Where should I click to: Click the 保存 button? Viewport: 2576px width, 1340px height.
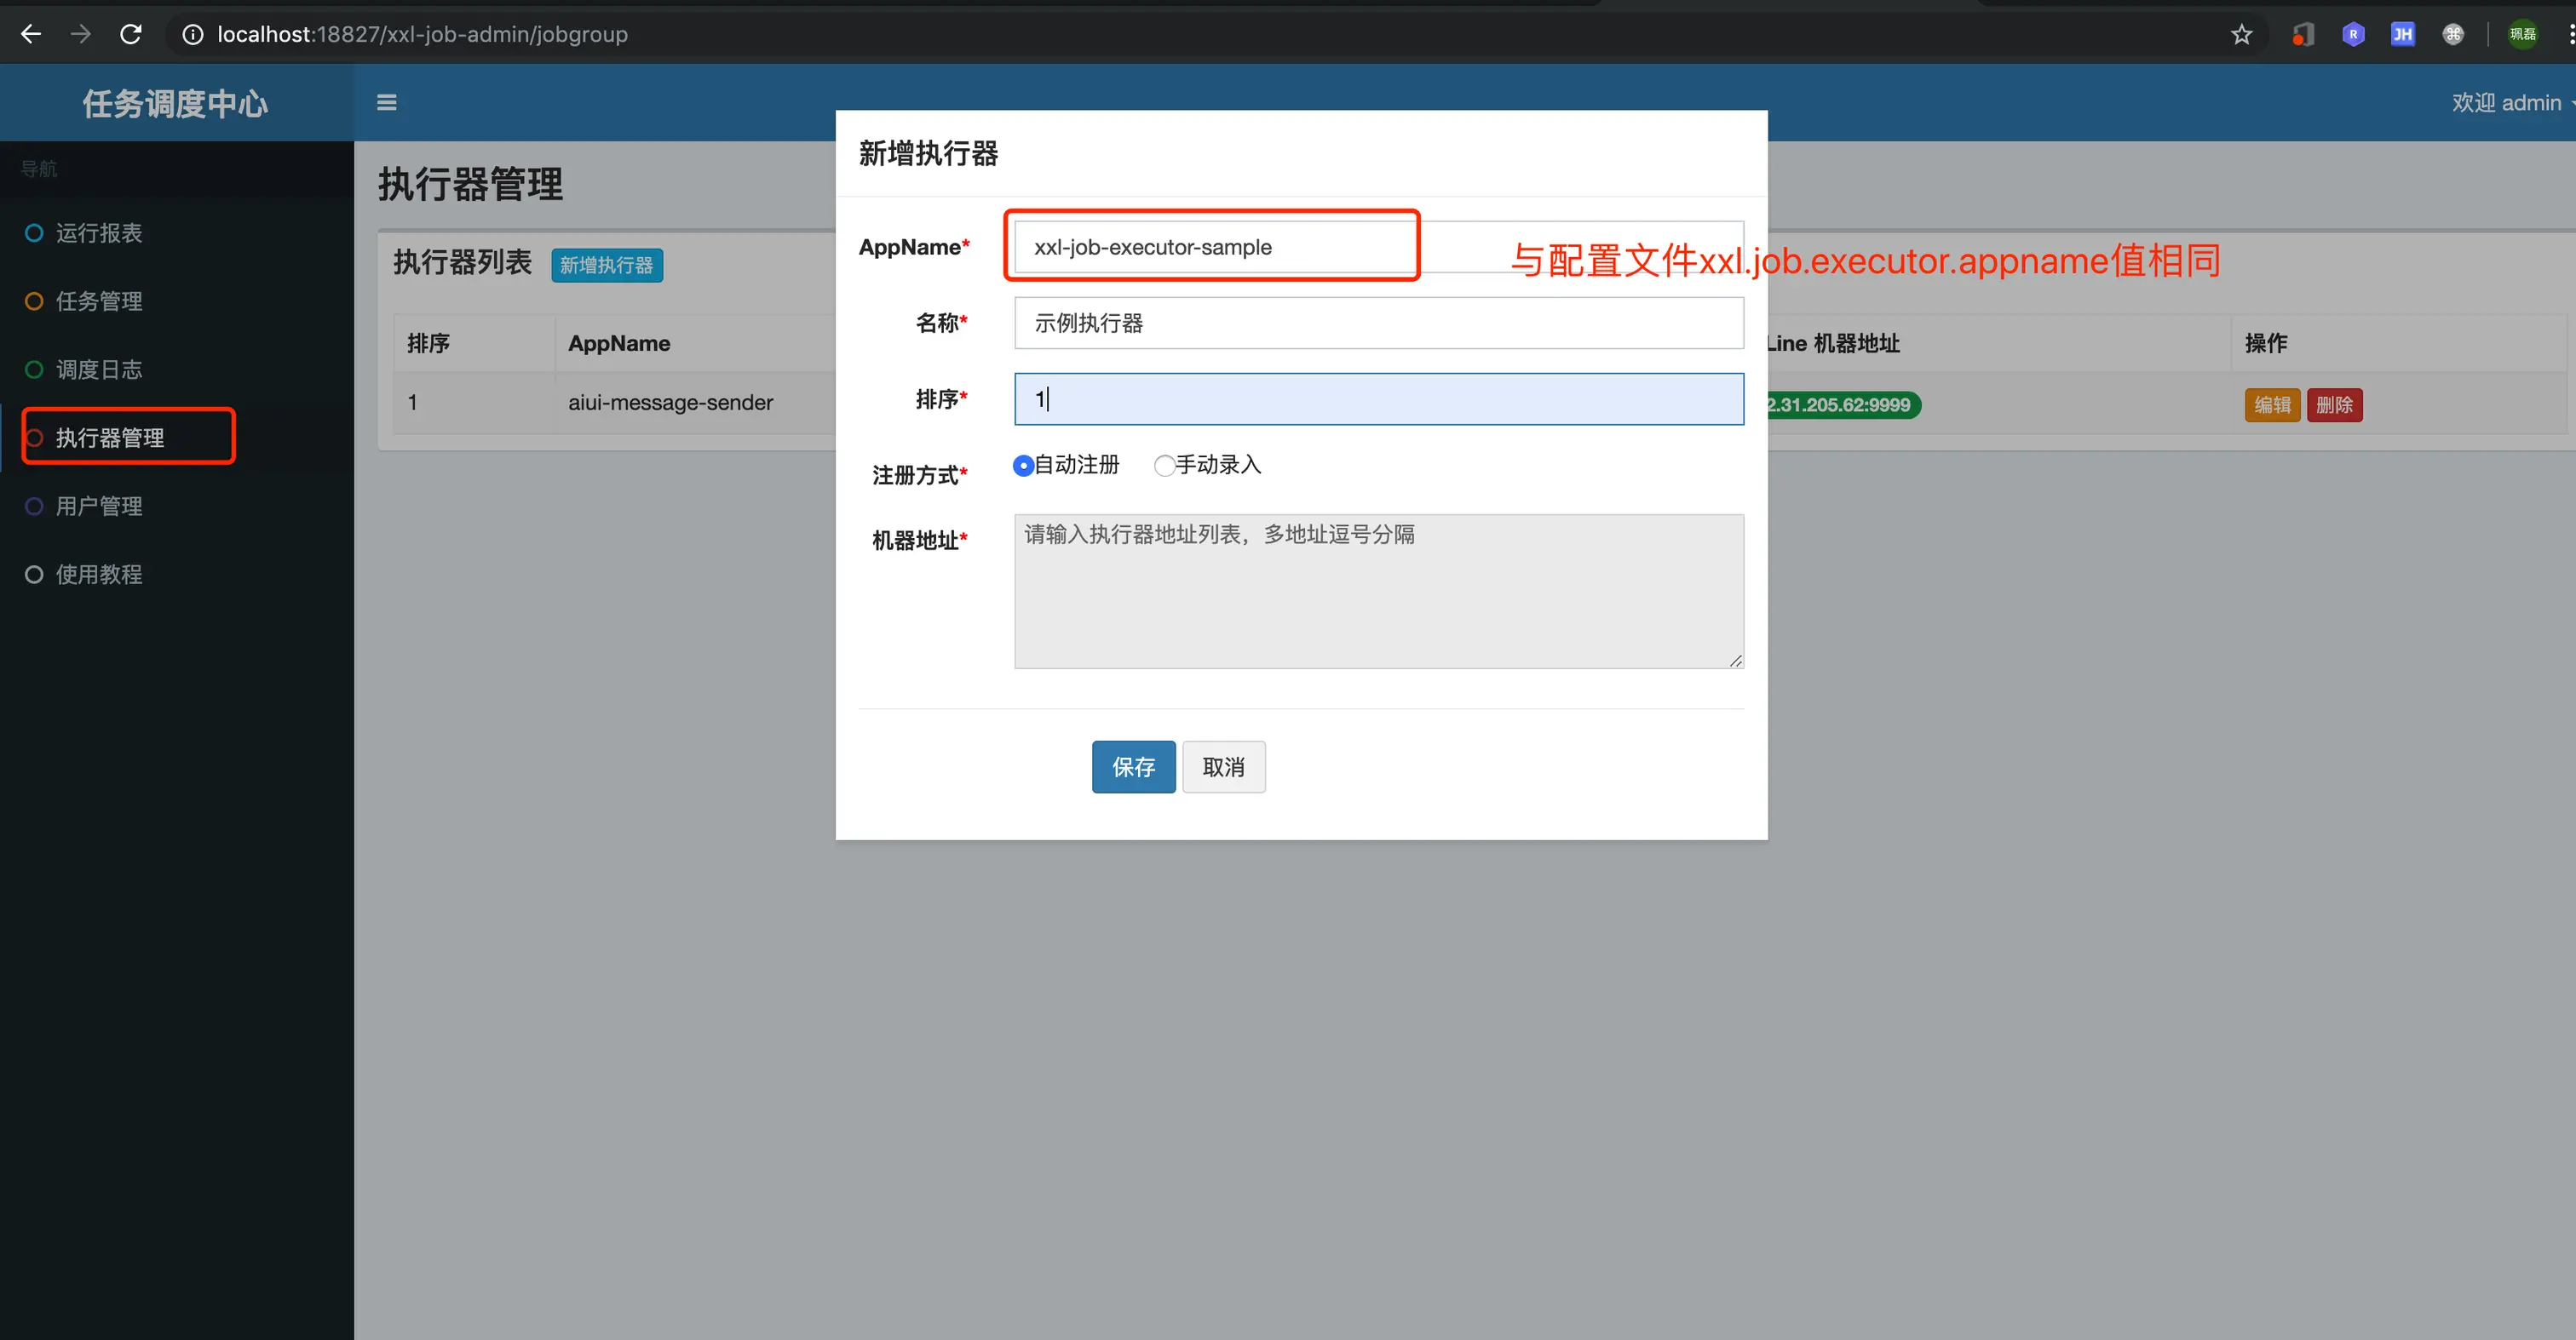point(1133,766)
